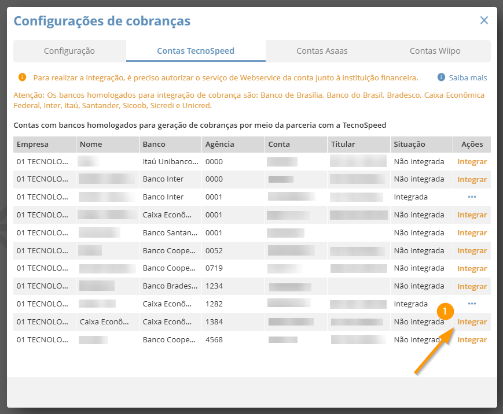Switch to the Configuração tab

point(69,51)
